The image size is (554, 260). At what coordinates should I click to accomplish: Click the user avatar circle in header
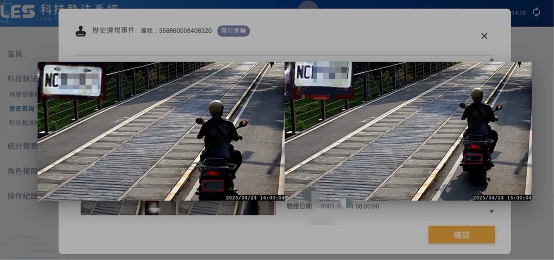point(308,5)
